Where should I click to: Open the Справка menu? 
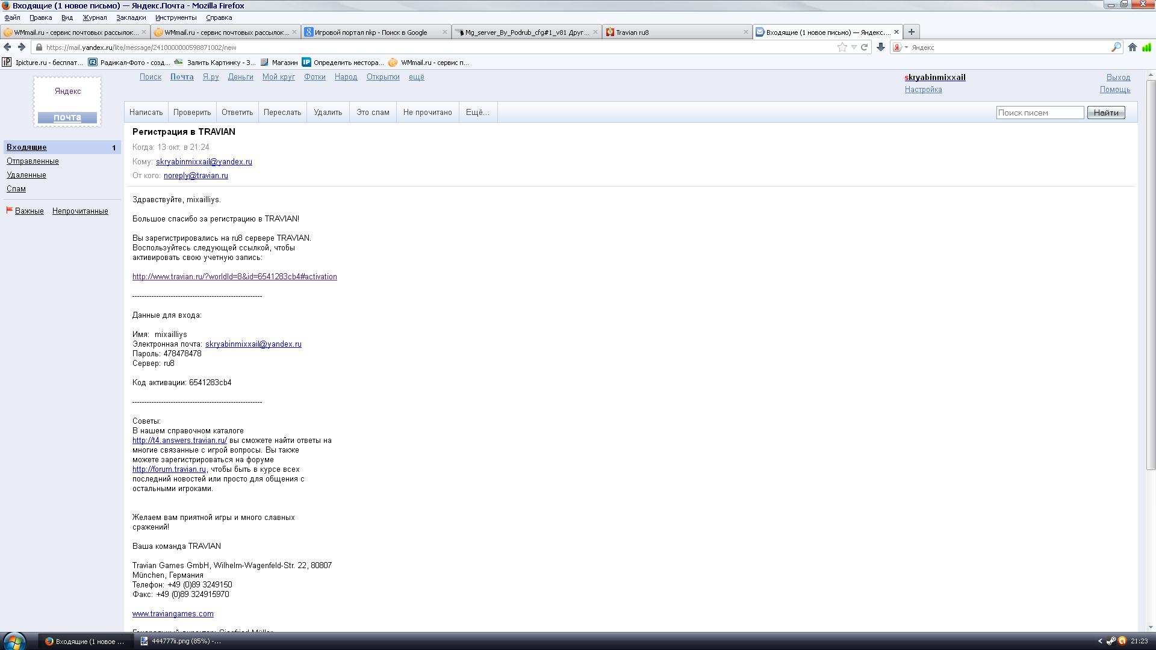click(219, 17)
